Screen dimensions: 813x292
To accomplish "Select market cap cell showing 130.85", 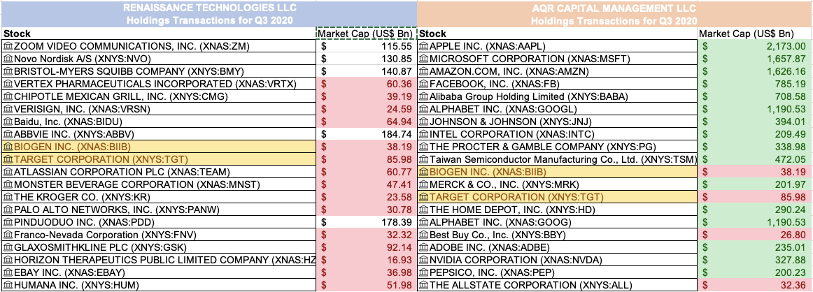I will [x=367, y=59].
